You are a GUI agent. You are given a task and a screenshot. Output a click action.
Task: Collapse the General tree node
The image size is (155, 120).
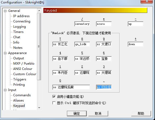click(5, 11)
